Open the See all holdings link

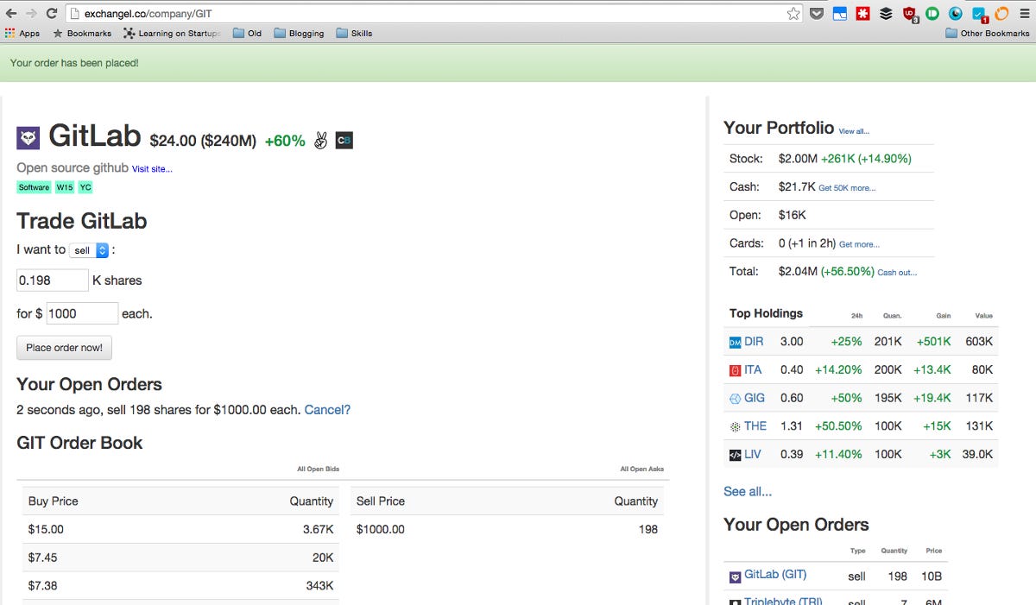[748, 492]
